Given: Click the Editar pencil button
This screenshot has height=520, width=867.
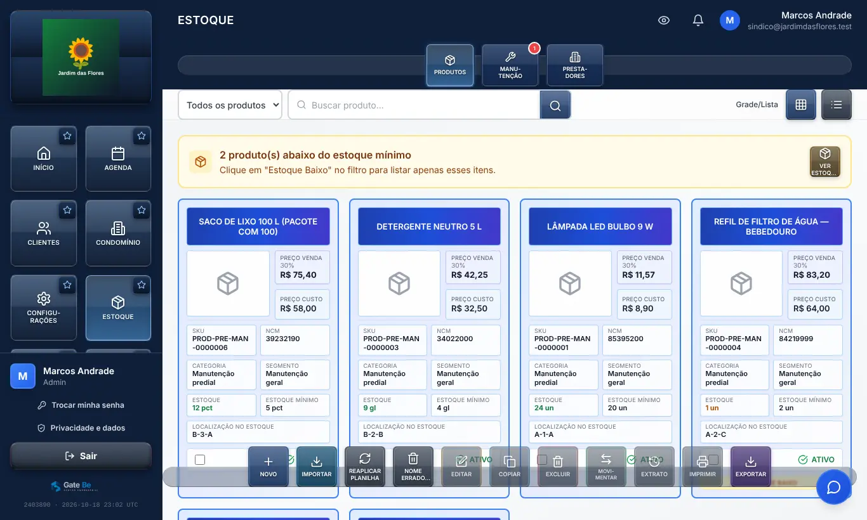Looking at the screenshot, I should 461,467.
